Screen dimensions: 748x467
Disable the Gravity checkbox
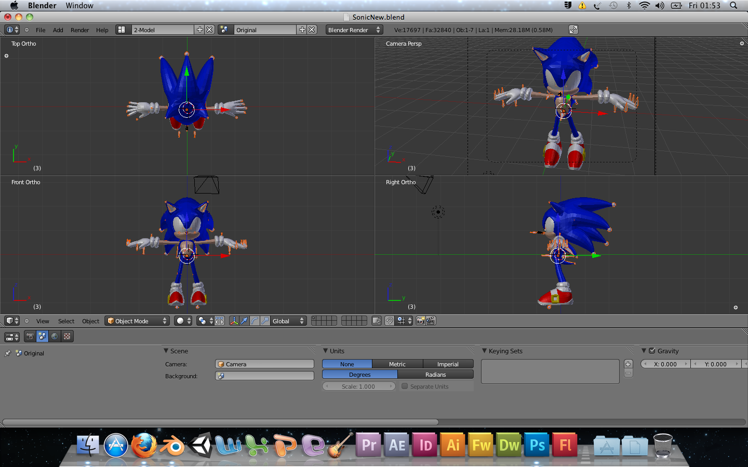[x=651, y=351]
